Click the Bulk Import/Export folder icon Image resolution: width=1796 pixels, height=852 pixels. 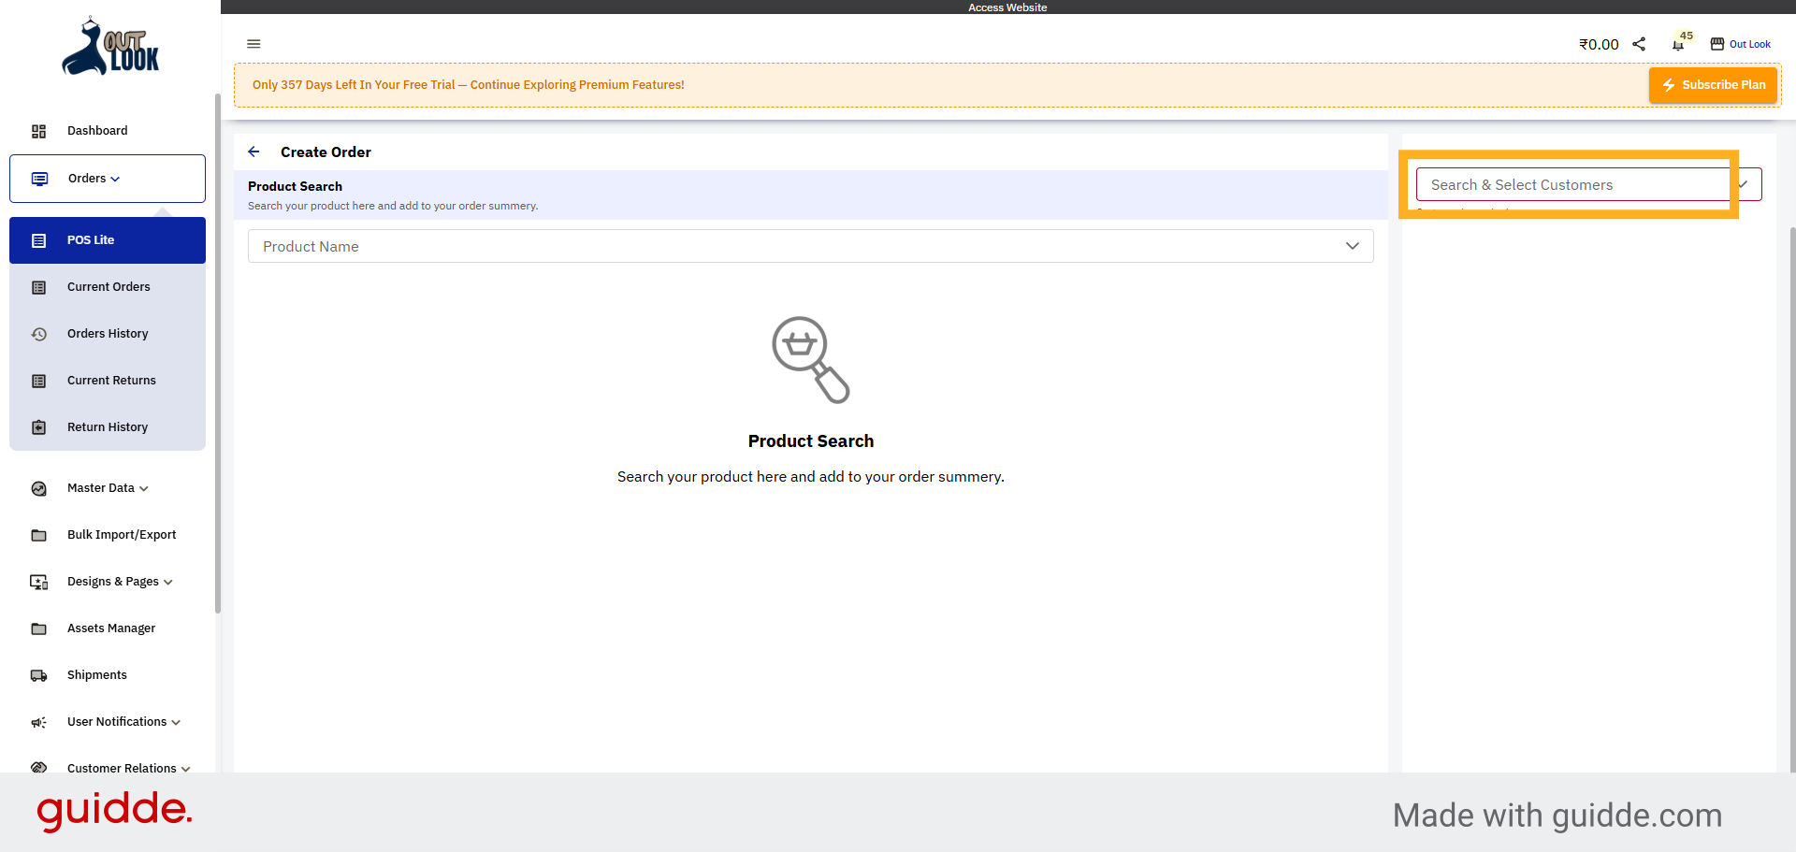click(38, 535)
